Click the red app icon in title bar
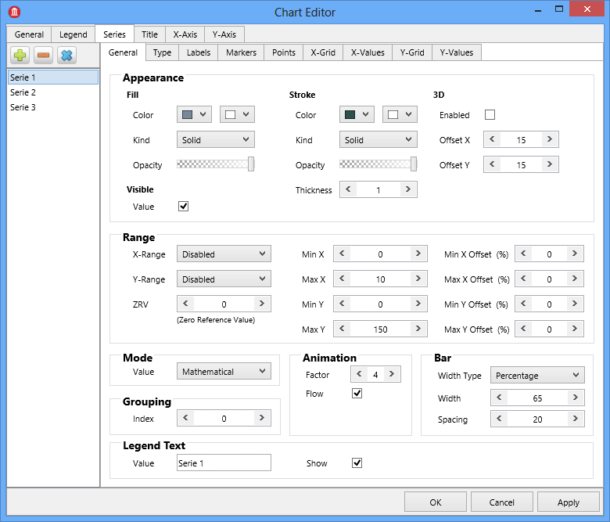 click(x=14, y=12)
